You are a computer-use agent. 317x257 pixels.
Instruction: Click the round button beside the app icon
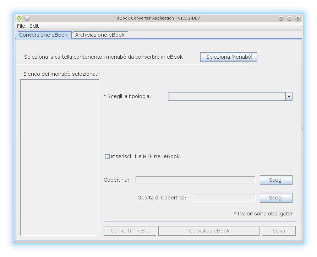point(27,18)
